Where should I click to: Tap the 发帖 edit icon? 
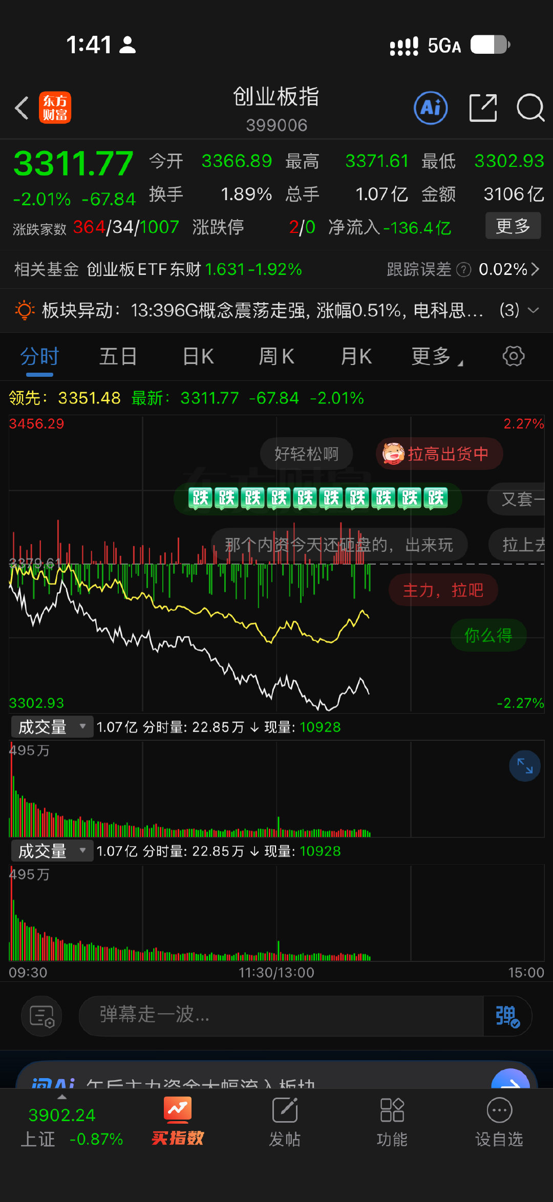(285, 1110)
